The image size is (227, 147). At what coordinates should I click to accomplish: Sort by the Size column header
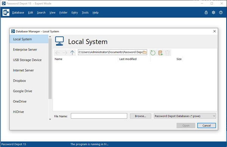click(179, 59)
